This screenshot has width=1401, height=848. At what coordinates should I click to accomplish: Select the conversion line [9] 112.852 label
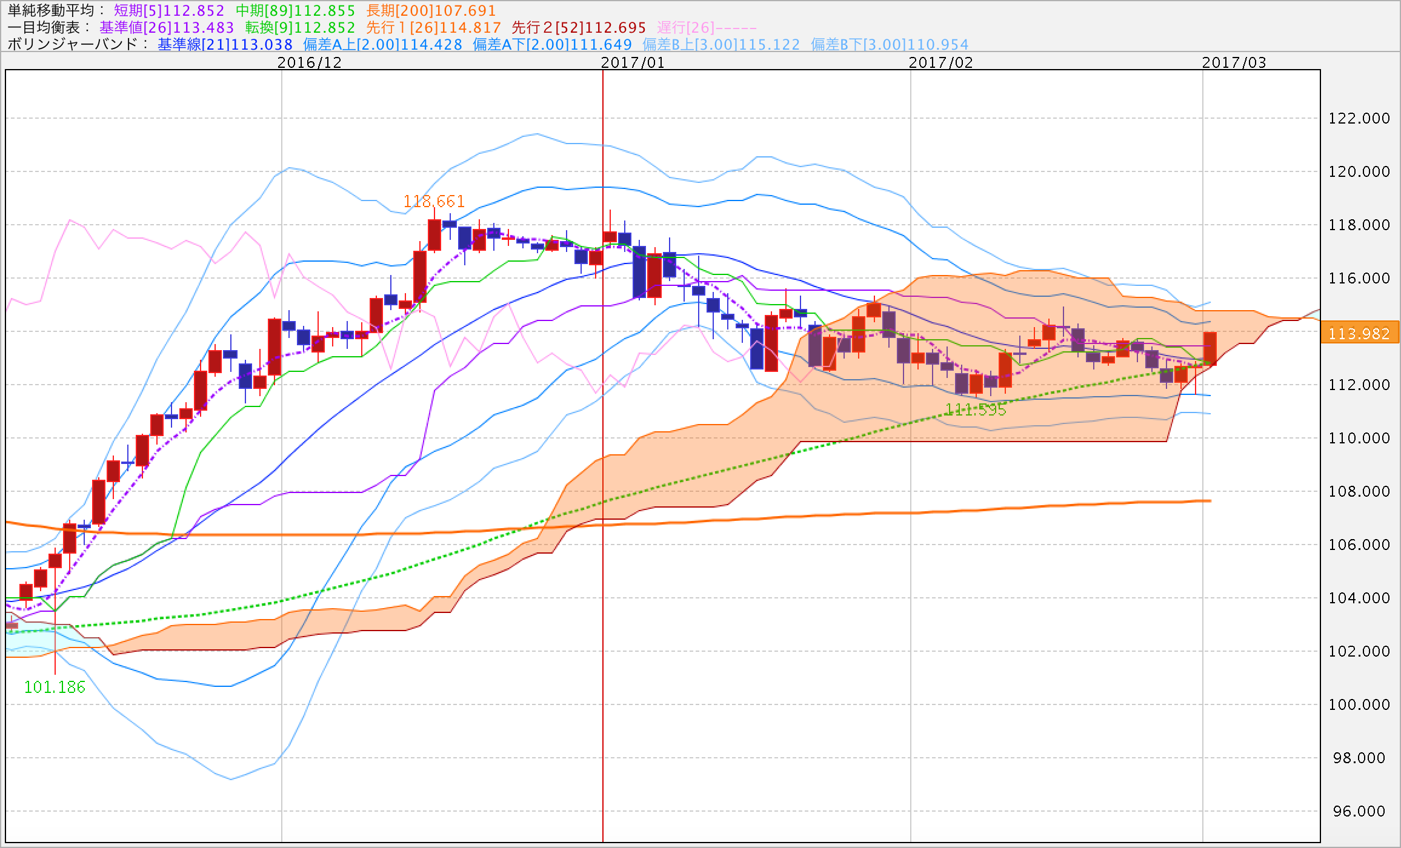tap(300, 28)
